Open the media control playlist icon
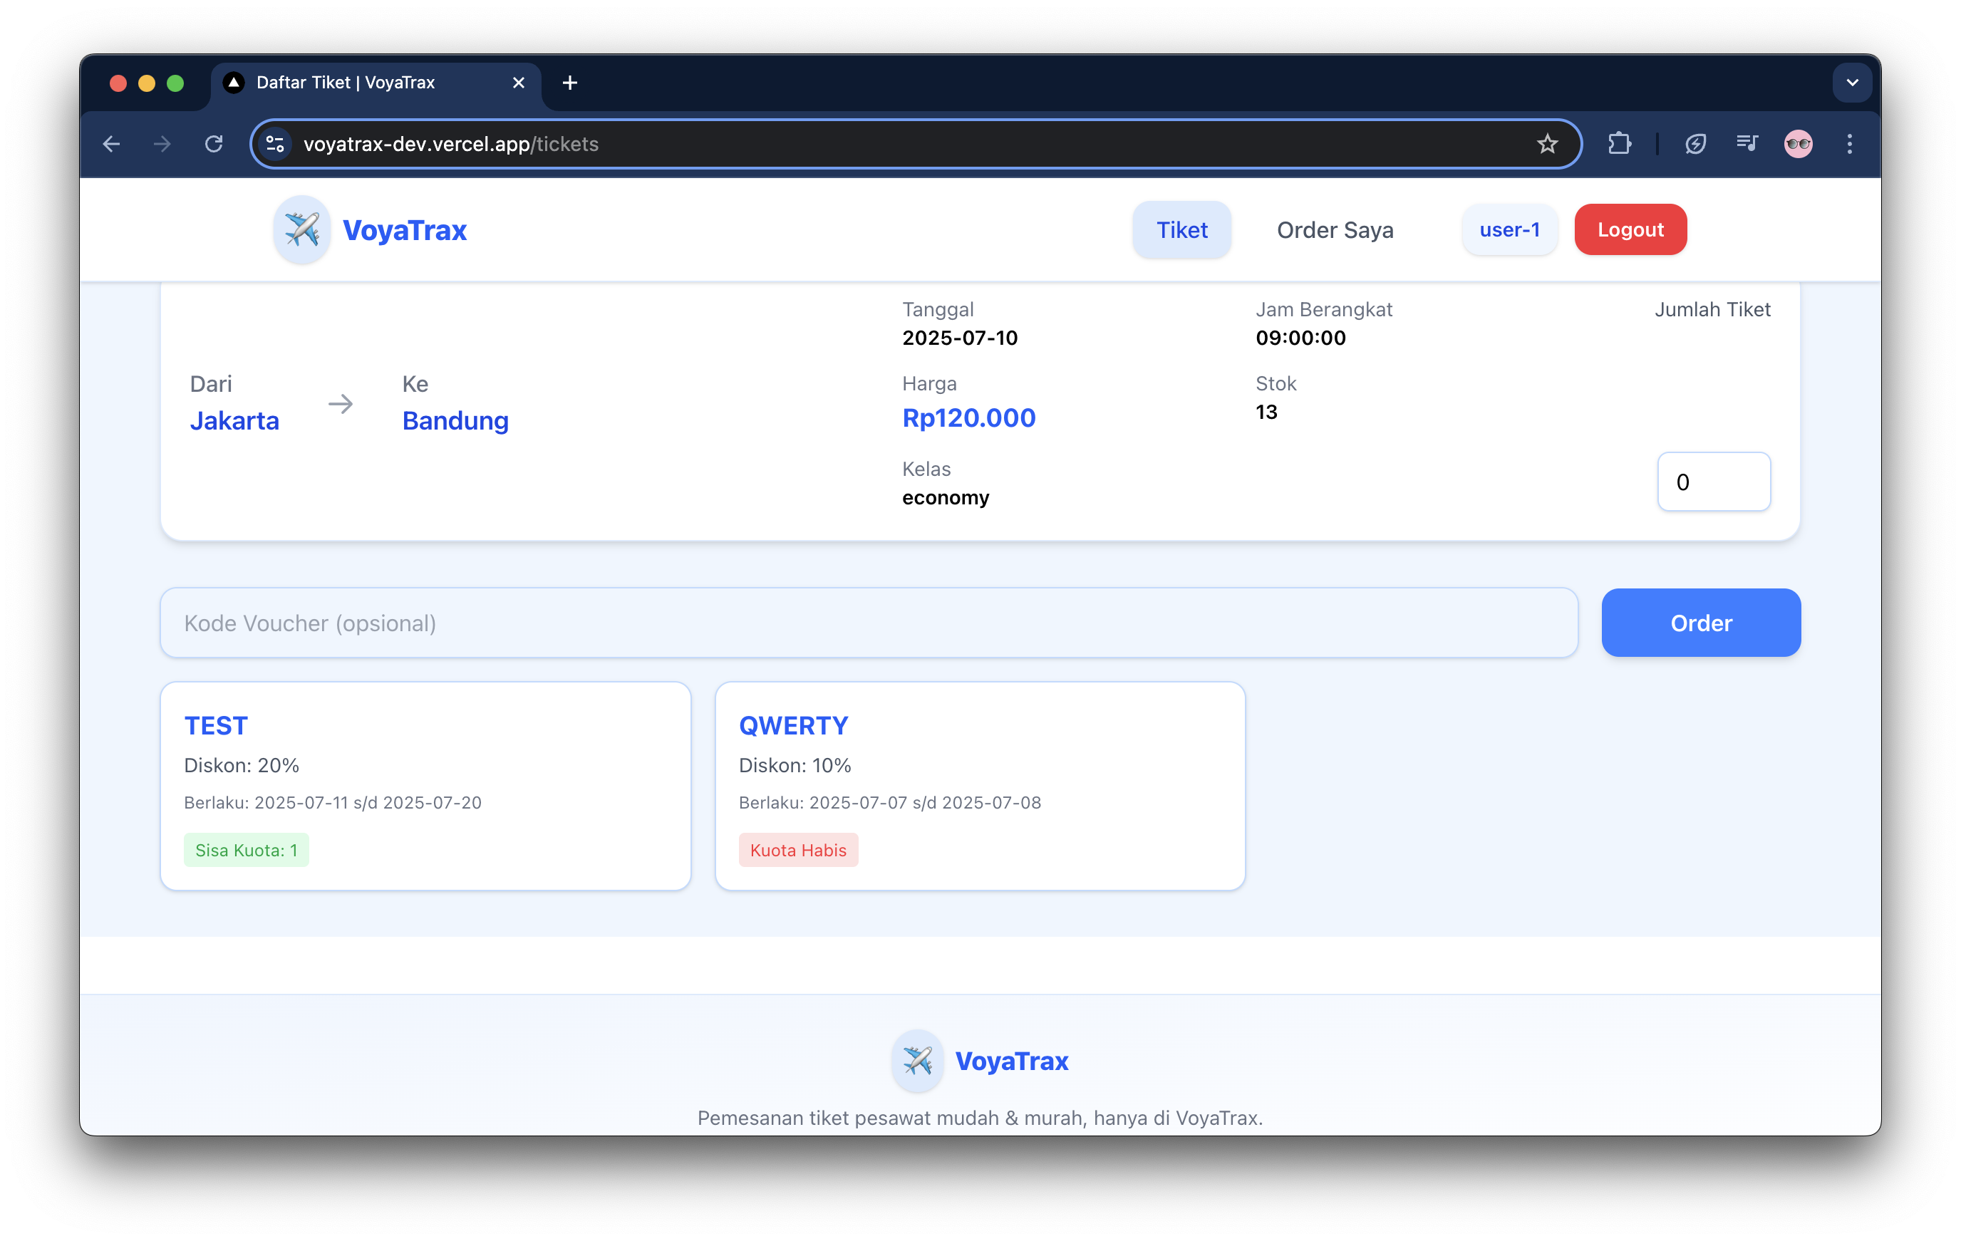This screenshot has width=1961, height=1241. point(1746,144)
